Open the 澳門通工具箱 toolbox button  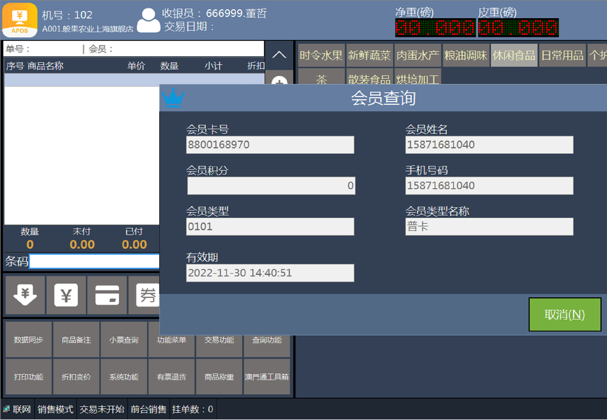(x=267, y=377)
